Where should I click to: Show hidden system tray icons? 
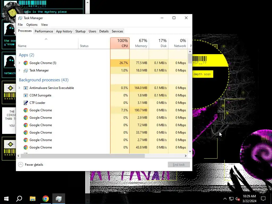tap(225, 199)
